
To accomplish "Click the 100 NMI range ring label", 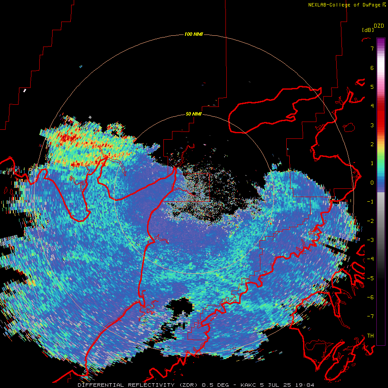I will click(194, 34).
